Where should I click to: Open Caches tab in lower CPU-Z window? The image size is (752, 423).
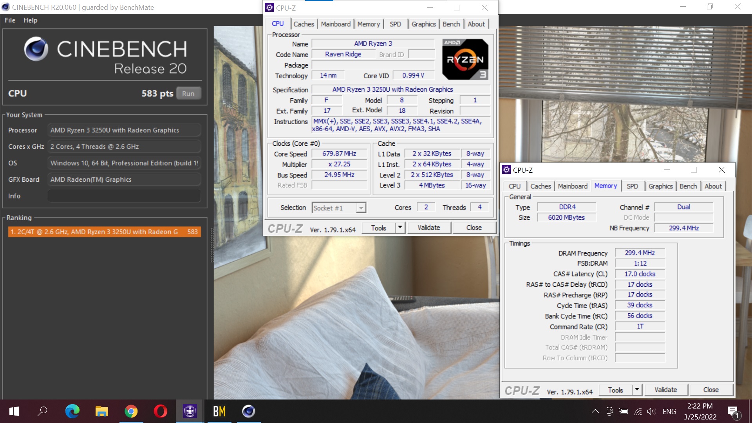540,186
